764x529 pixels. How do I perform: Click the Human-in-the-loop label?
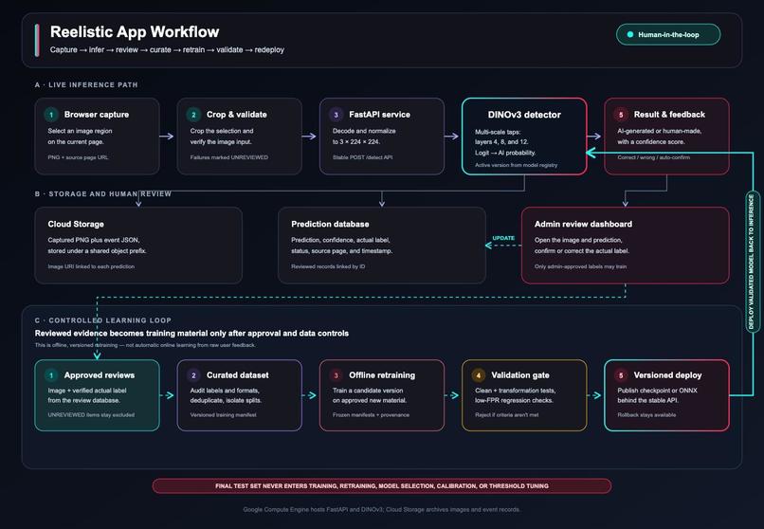pyautogui.click(x=668, y=34)
